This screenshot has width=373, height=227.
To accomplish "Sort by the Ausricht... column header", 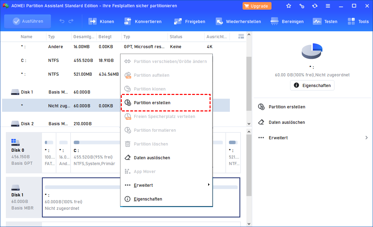I will point(216,36).
